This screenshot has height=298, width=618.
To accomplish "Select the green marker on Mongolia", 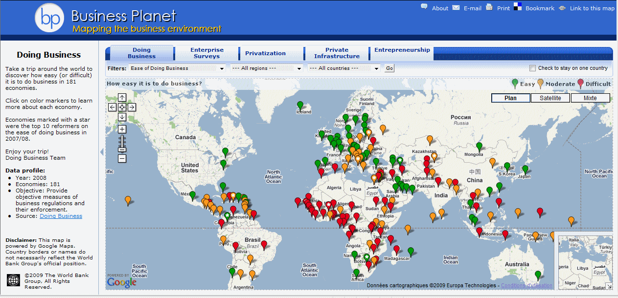I will 480,147.
